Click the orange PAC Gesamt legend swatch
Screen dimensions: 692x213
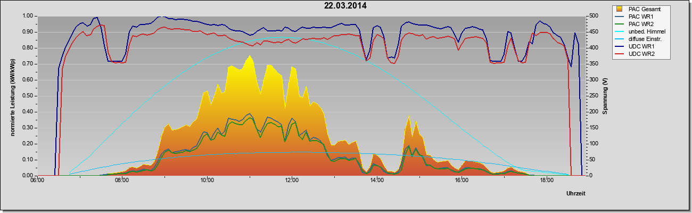619,9
